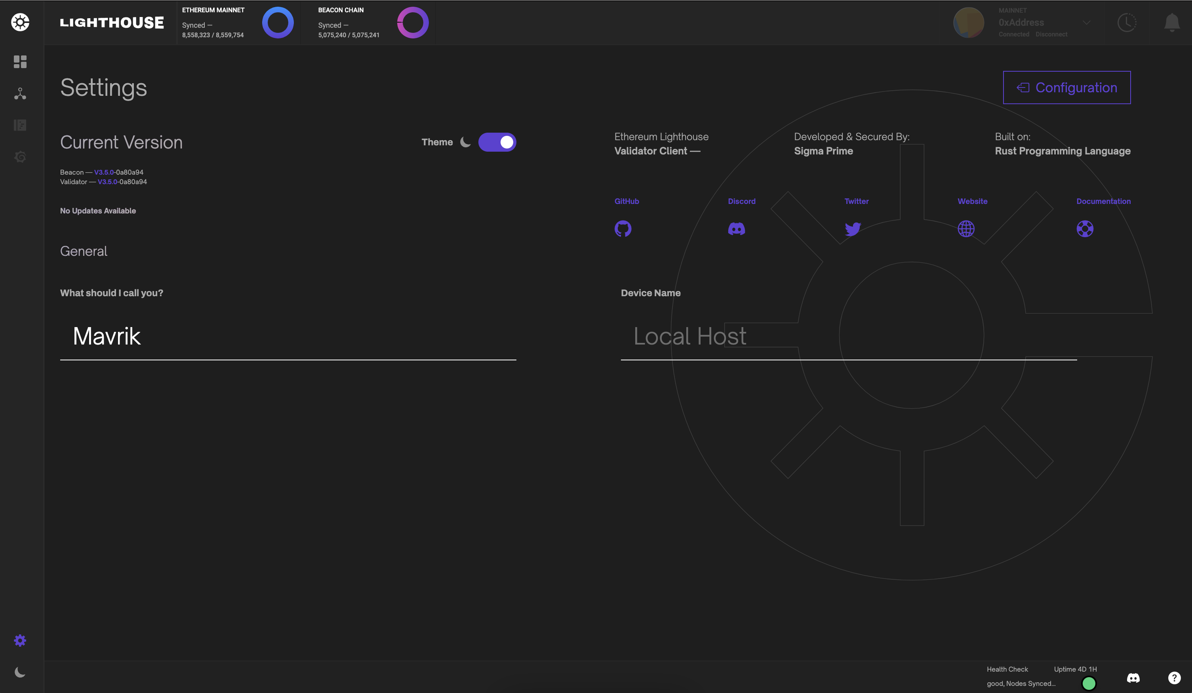The width and height of the screenshot is (1192, 693).
Task: Click the moon icon at sidebar bottom
Action: click(20, 672)
